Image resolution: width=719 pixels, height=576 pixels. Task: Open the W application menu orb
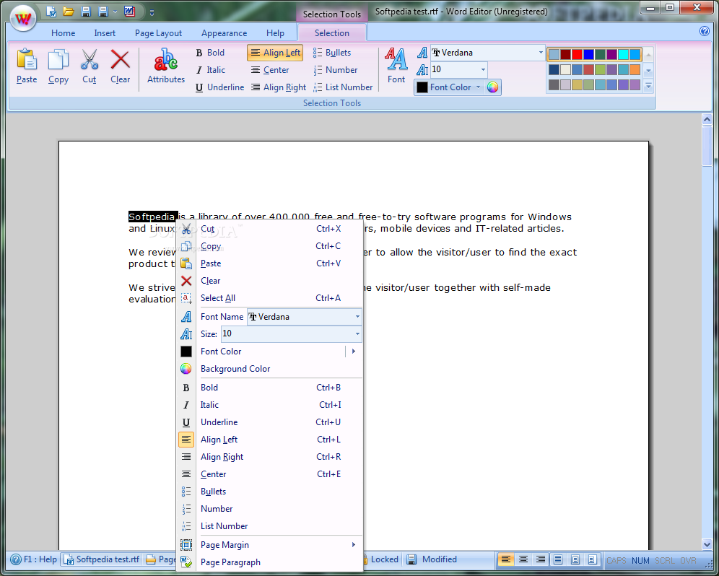click(x=23, y=19)
